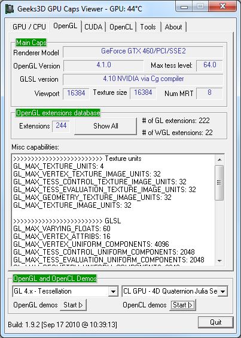
Task: Open the CUDA tab
Action: (x=93, y=27)
